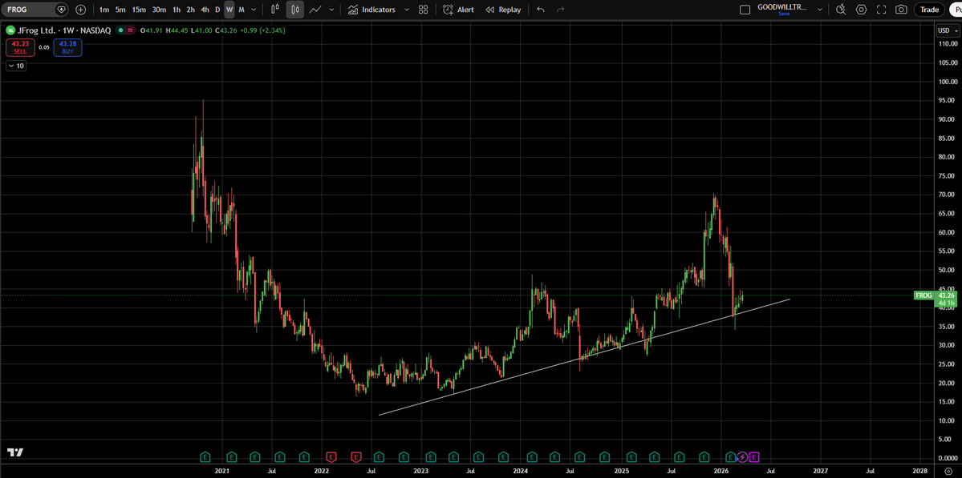Select the 4h timeframe
Viewport: 962px width, 478px height.
[x=205, y=10]
